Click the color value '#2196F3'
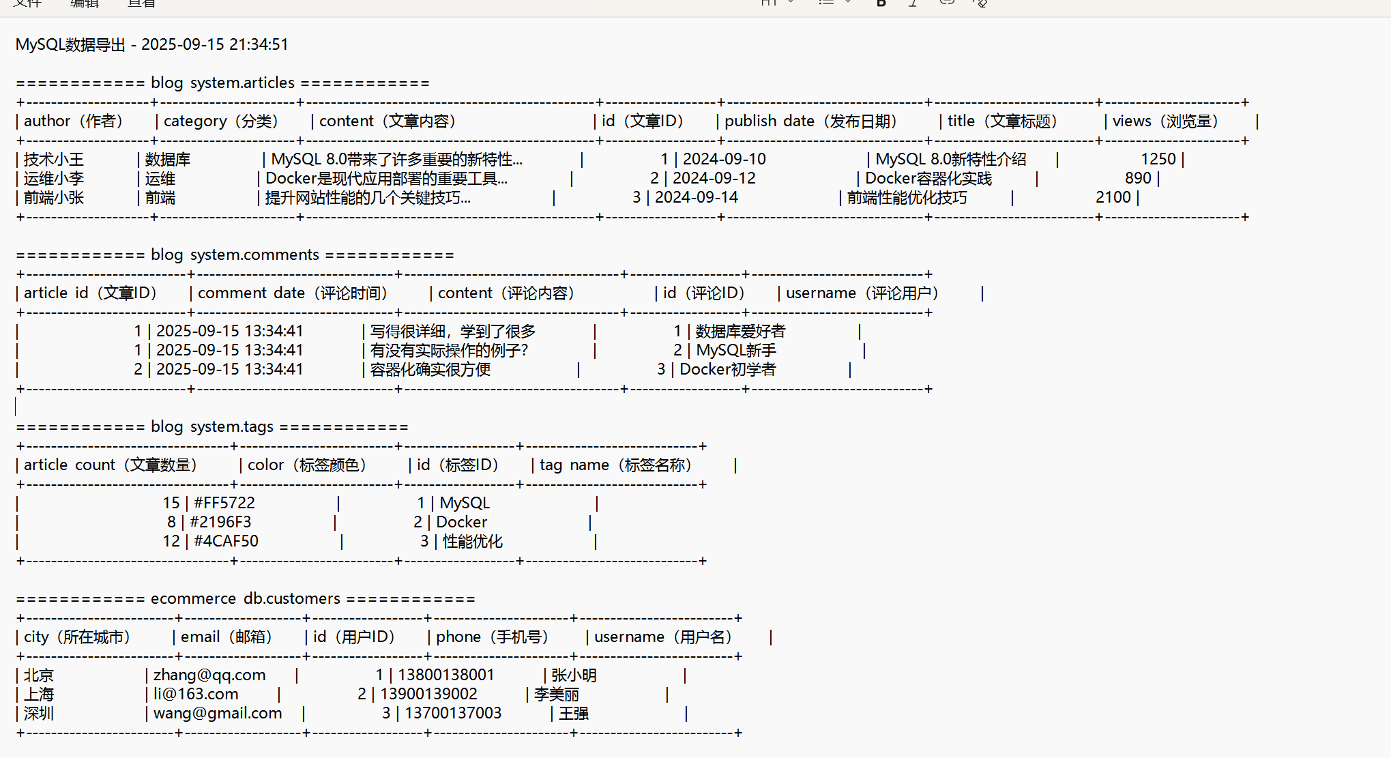Viewport: 1391px width, 758px height. [220, 522]
